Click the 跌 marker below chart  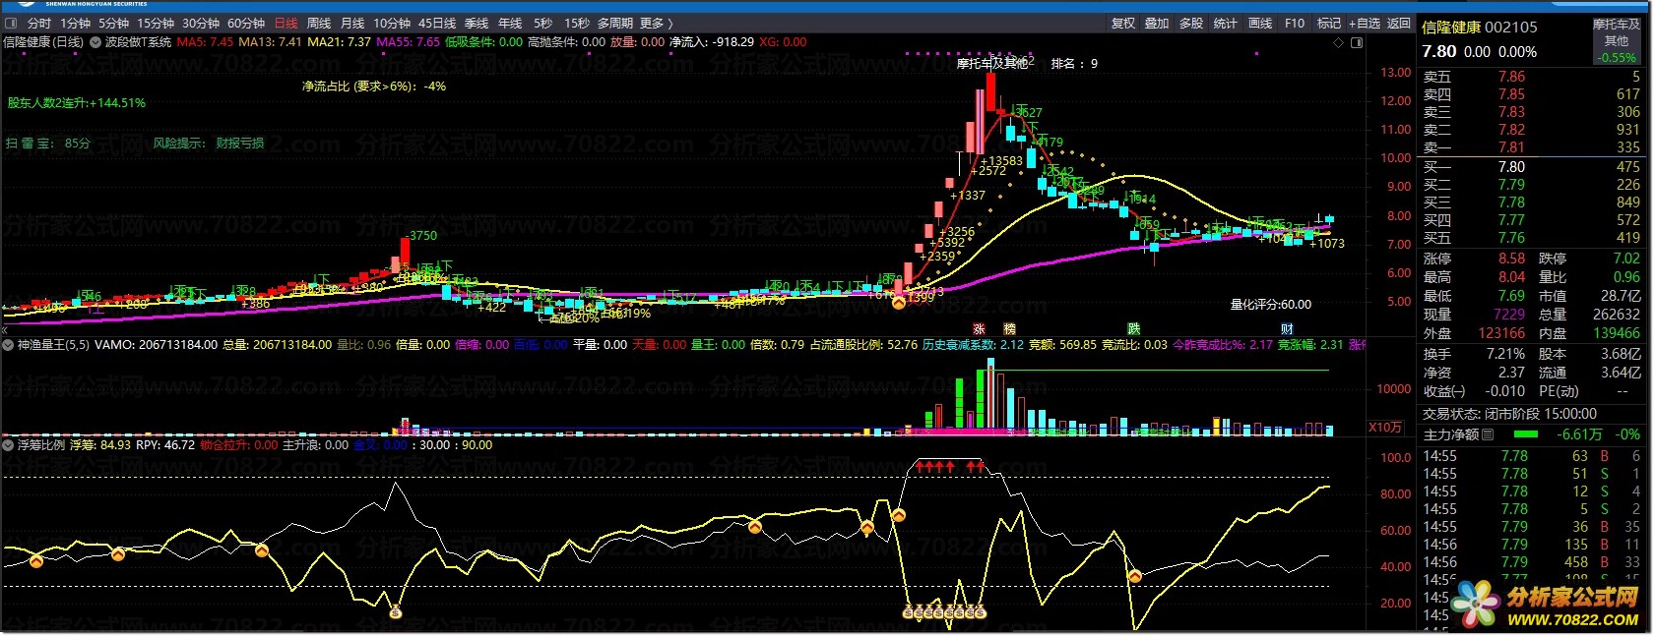click(x=1134, y=328)
